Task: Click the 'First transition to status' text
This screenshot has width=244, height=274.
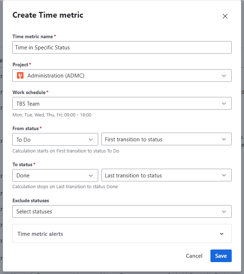Action: (x=134, y=140)
